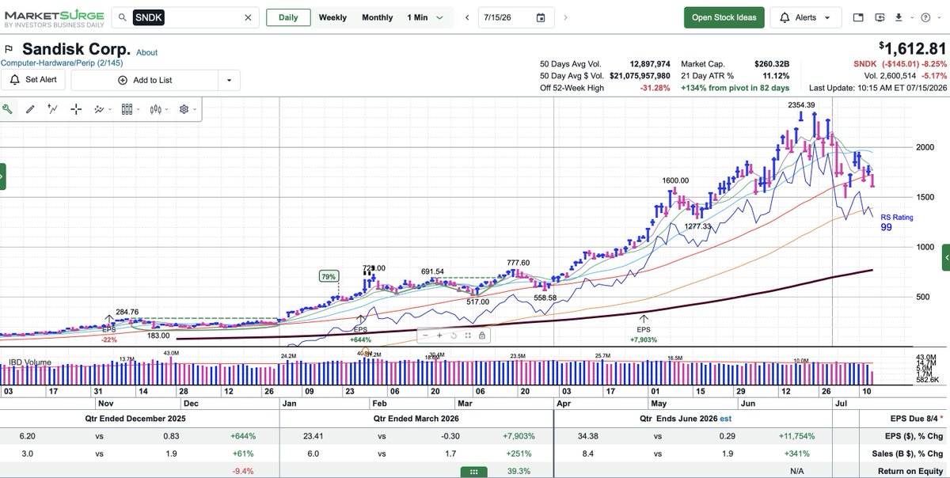Go to previous date arrow

[467, 17]
